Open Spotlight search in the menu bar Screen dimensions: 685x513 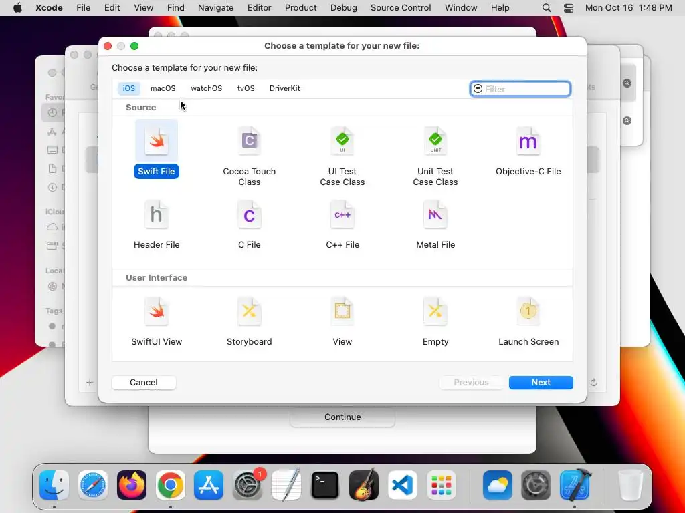tap(547, 8)
